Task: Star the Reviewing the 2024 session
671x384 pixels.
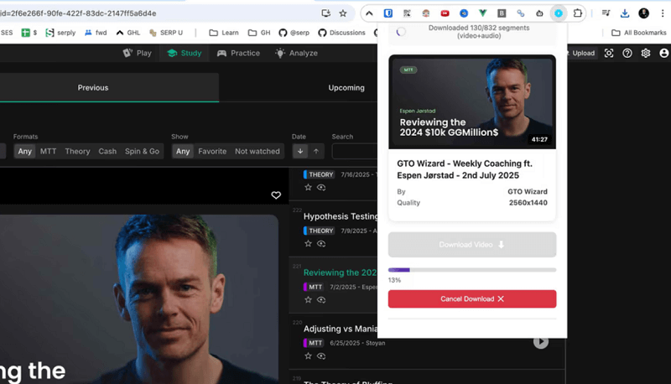Action: coord(308,300)
